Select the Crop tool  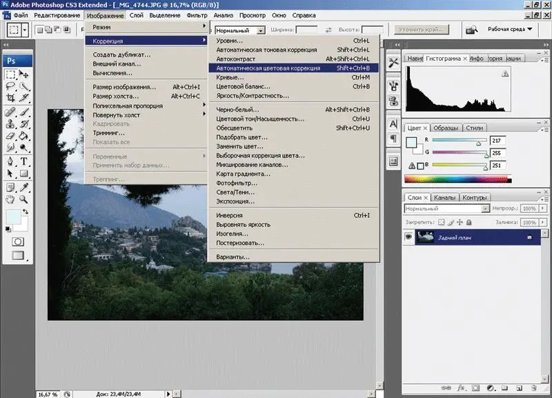tap(10, 98)
